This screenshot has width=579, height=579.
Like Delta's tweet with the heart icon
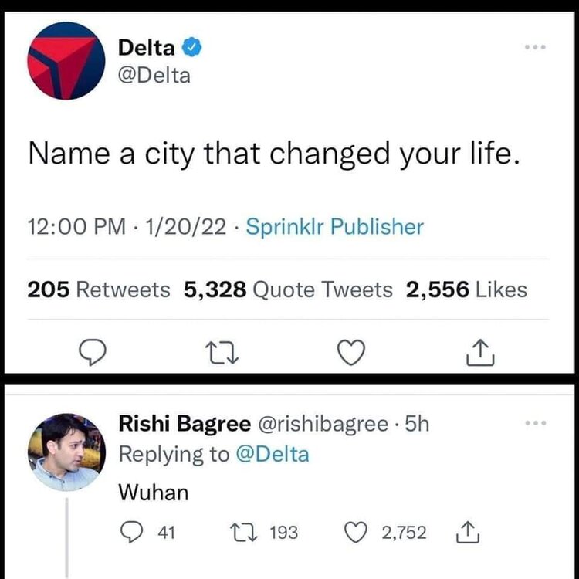coord(351,353)
